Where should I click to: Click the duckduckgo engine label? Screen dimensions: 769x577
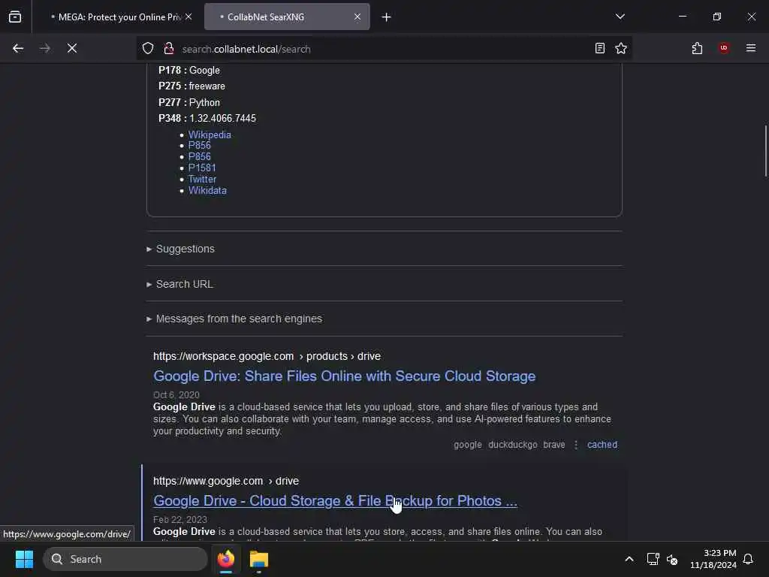tap(512, 445)
